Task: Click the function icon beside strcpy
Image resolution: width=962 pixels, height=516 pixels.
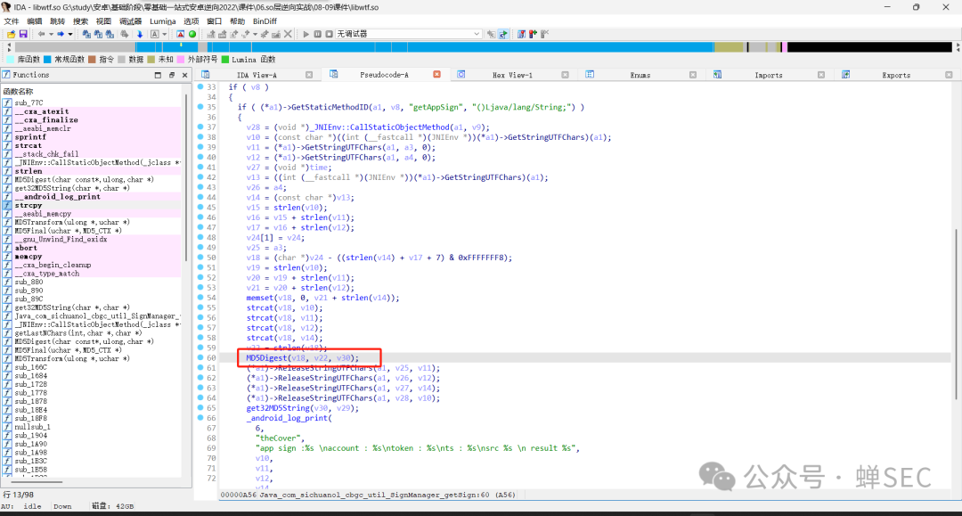Action: 7,206
